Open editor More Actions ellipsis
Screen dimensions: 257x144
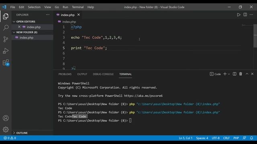pos(251,15)
